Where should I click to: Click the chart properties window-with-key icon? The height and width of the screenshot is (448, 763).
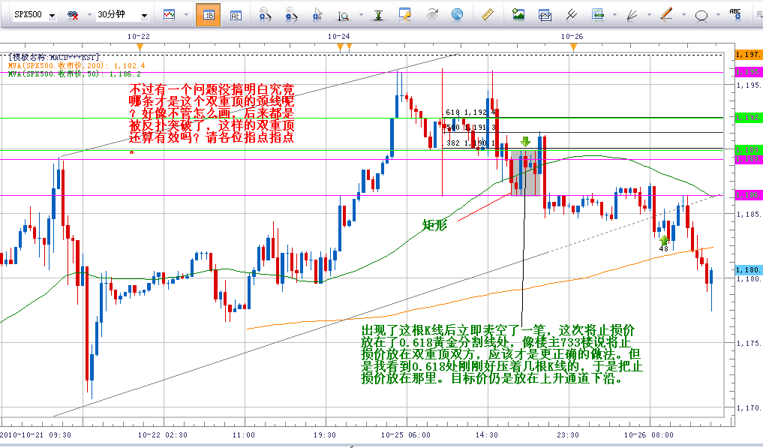[404, 14]
